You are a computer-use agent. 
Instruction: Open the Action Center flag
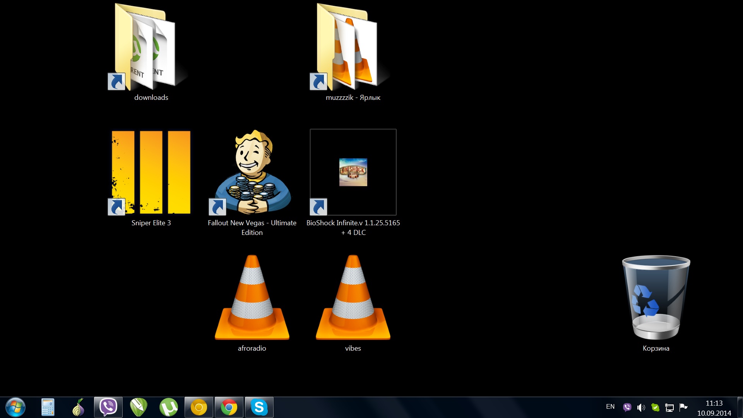(683, 407)
